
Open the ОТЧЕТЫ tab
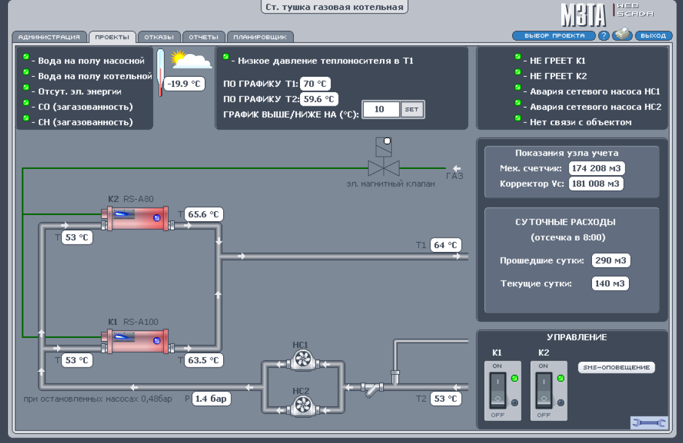[203, 37]
